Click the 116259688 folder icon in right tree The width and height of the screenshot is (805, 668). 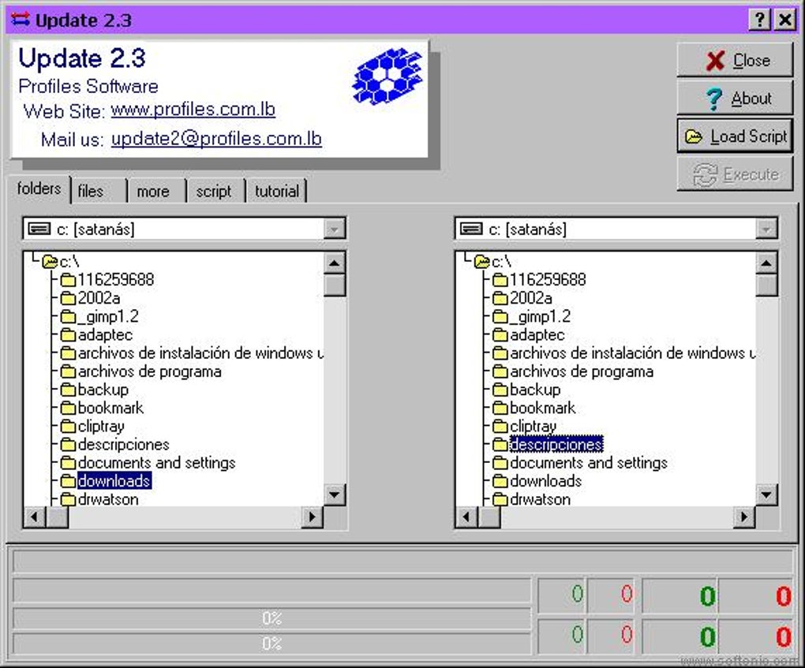pyautogui.click(x=500, y=280)
